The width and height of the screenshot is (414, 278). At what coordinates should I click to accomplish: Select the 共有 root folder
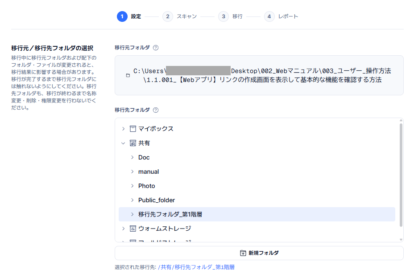coord(144,143)
